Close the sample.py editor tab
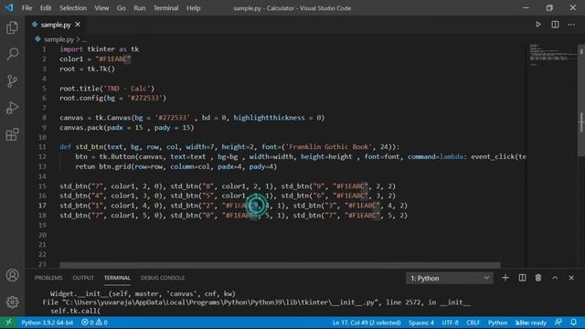This screenshot has width=585, height=329. (78, 25)
